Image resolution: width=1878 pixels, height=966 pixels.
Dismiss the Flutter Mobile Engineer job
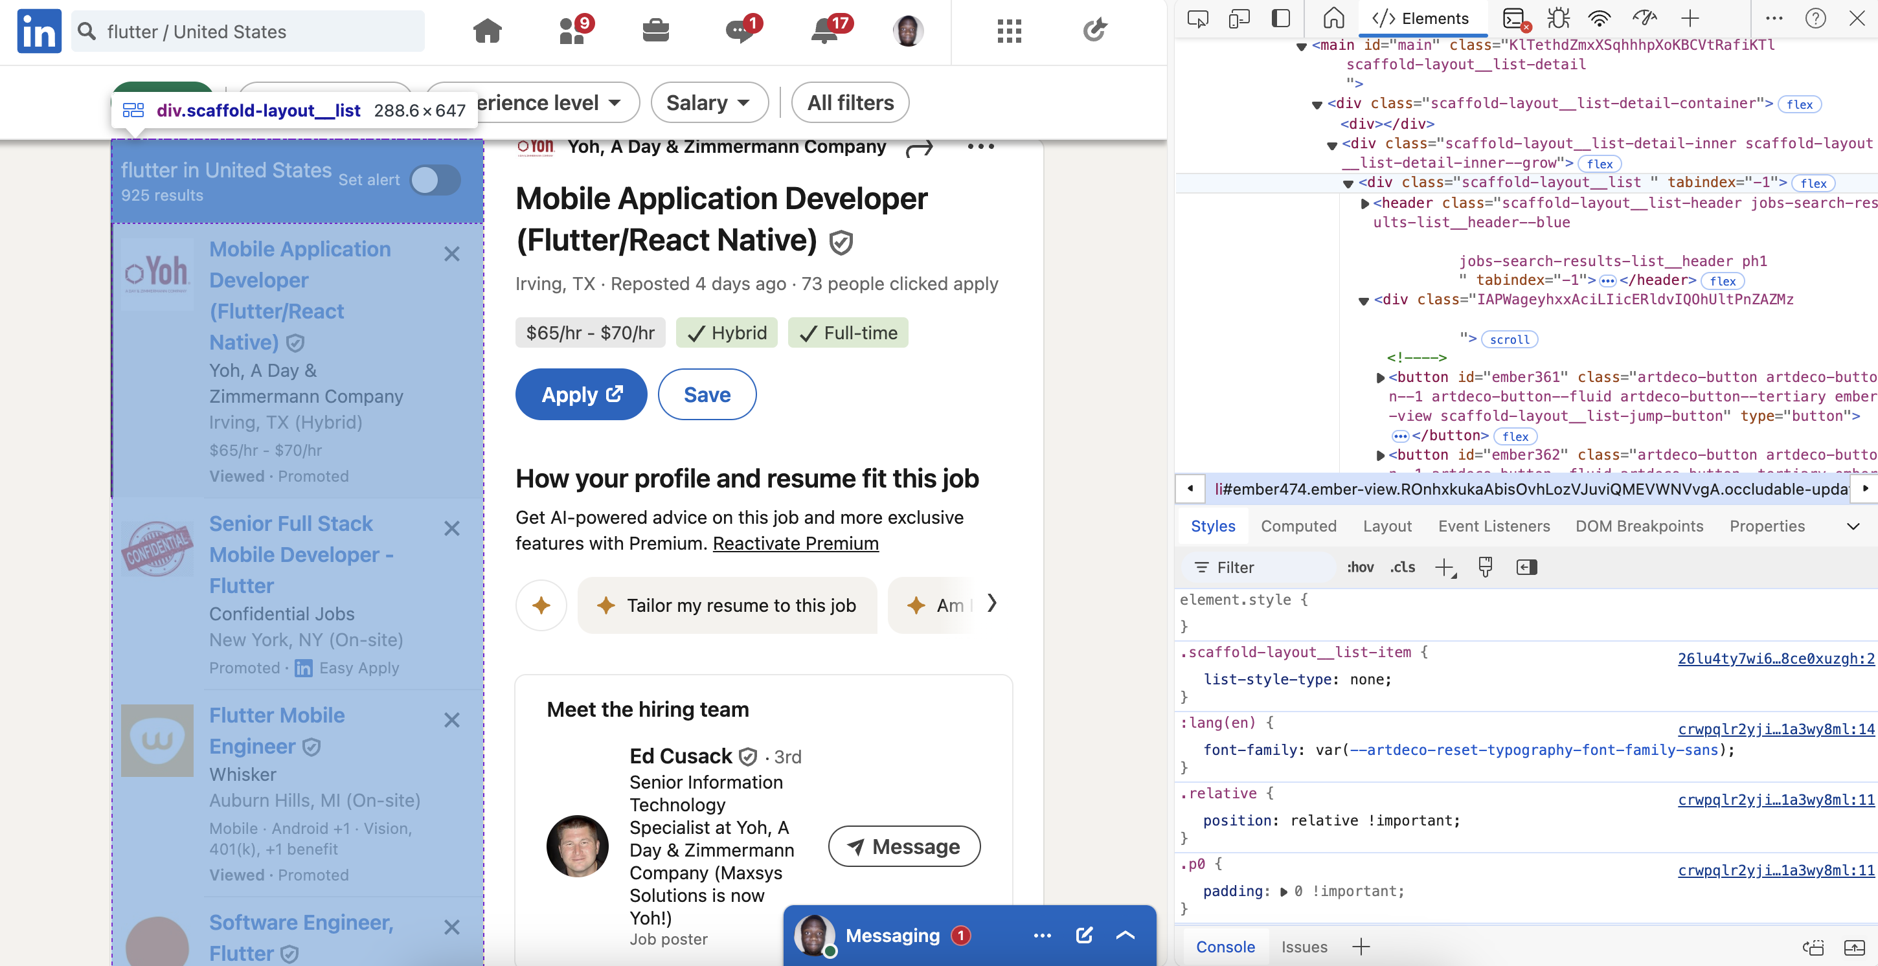[452, 721]
